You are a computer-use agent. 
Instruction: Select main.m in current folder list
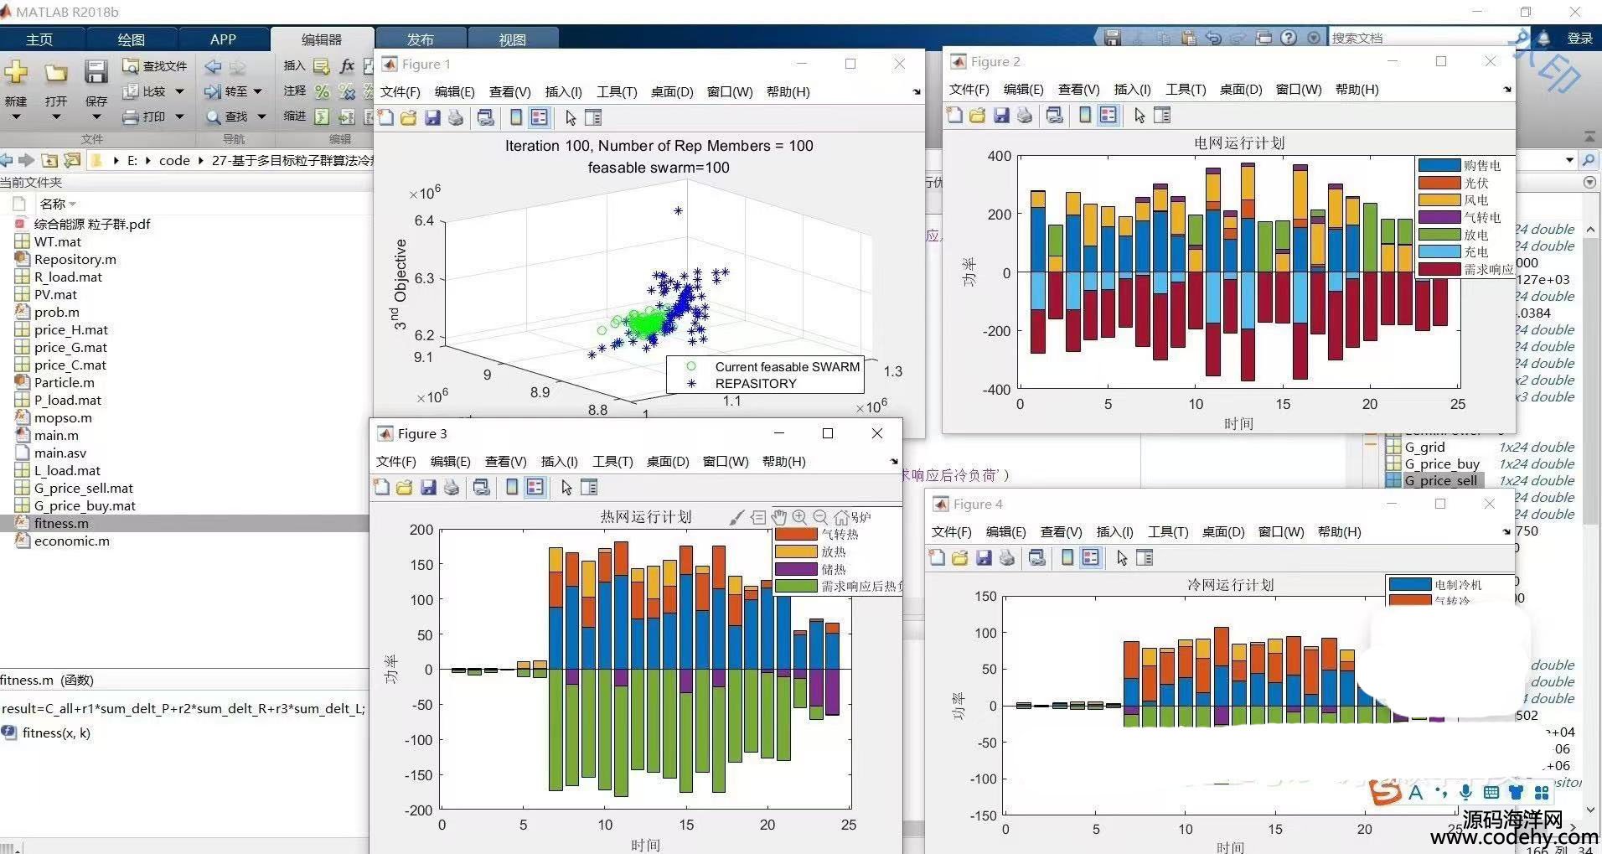tap(56, 436)
